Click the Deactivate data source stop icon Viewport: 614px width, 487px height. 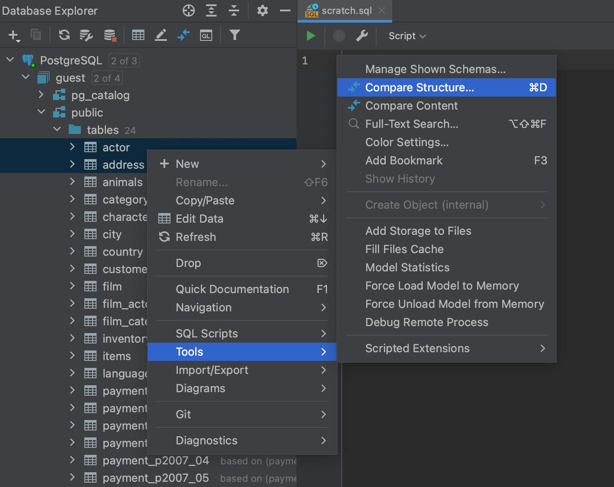click(x=110, y=35)
